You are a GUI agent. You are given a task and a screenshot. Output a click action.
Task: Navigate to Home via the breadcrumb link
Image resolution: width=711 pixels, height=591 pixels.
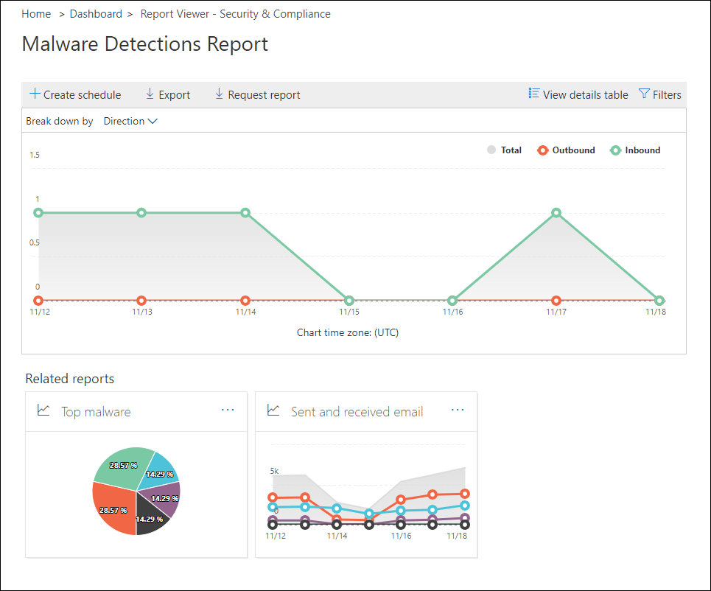[36, 13]
